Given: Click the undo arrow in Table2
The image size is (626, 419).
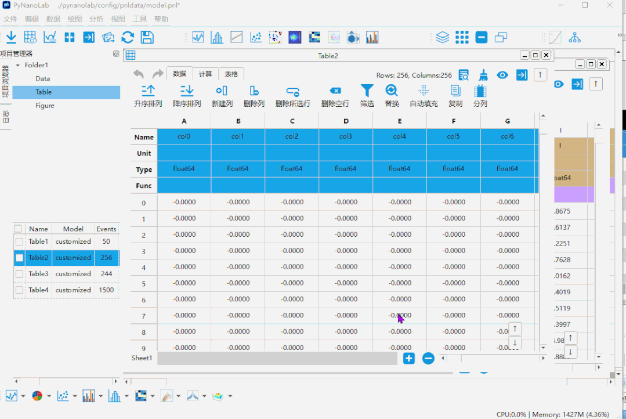Looking at the screenshot, I should click(x=139, y=74).
